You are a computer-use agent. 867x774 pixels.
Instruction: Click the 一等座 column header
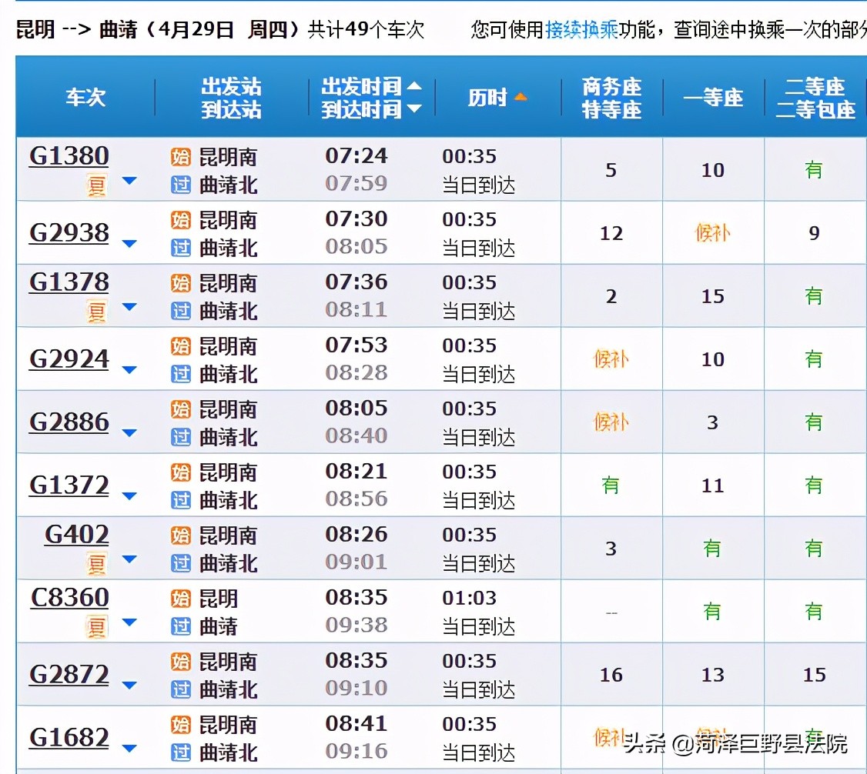click(x=712, y=97)
